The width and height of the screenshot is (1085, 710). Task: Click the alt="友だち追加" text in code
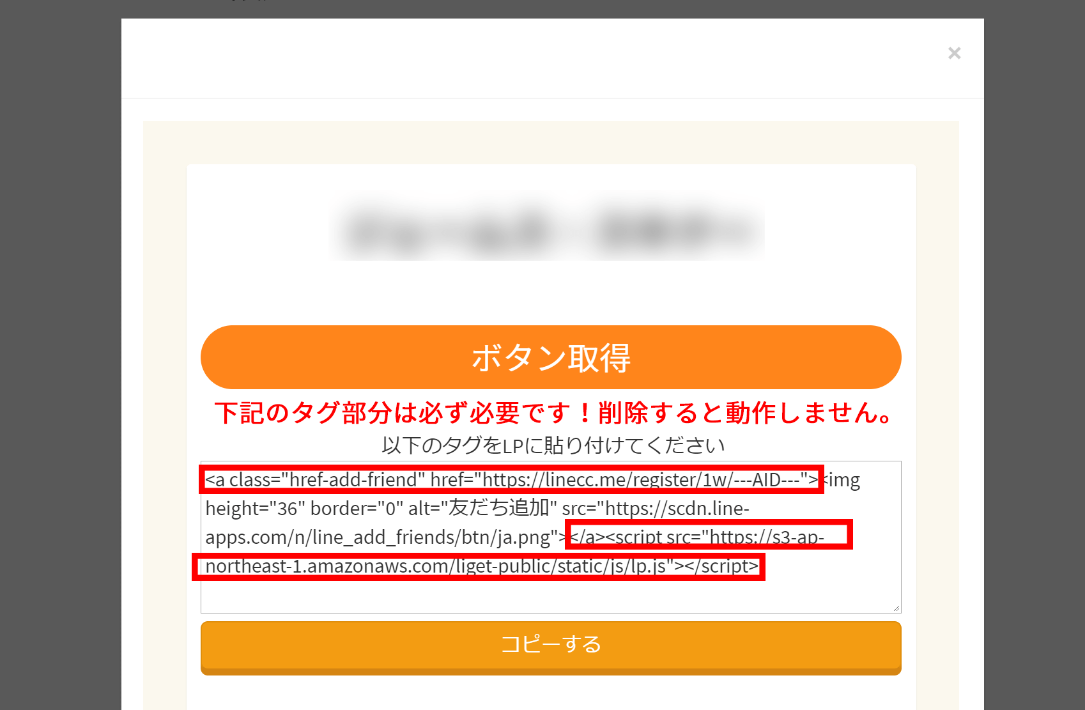(x=482, y=509)
